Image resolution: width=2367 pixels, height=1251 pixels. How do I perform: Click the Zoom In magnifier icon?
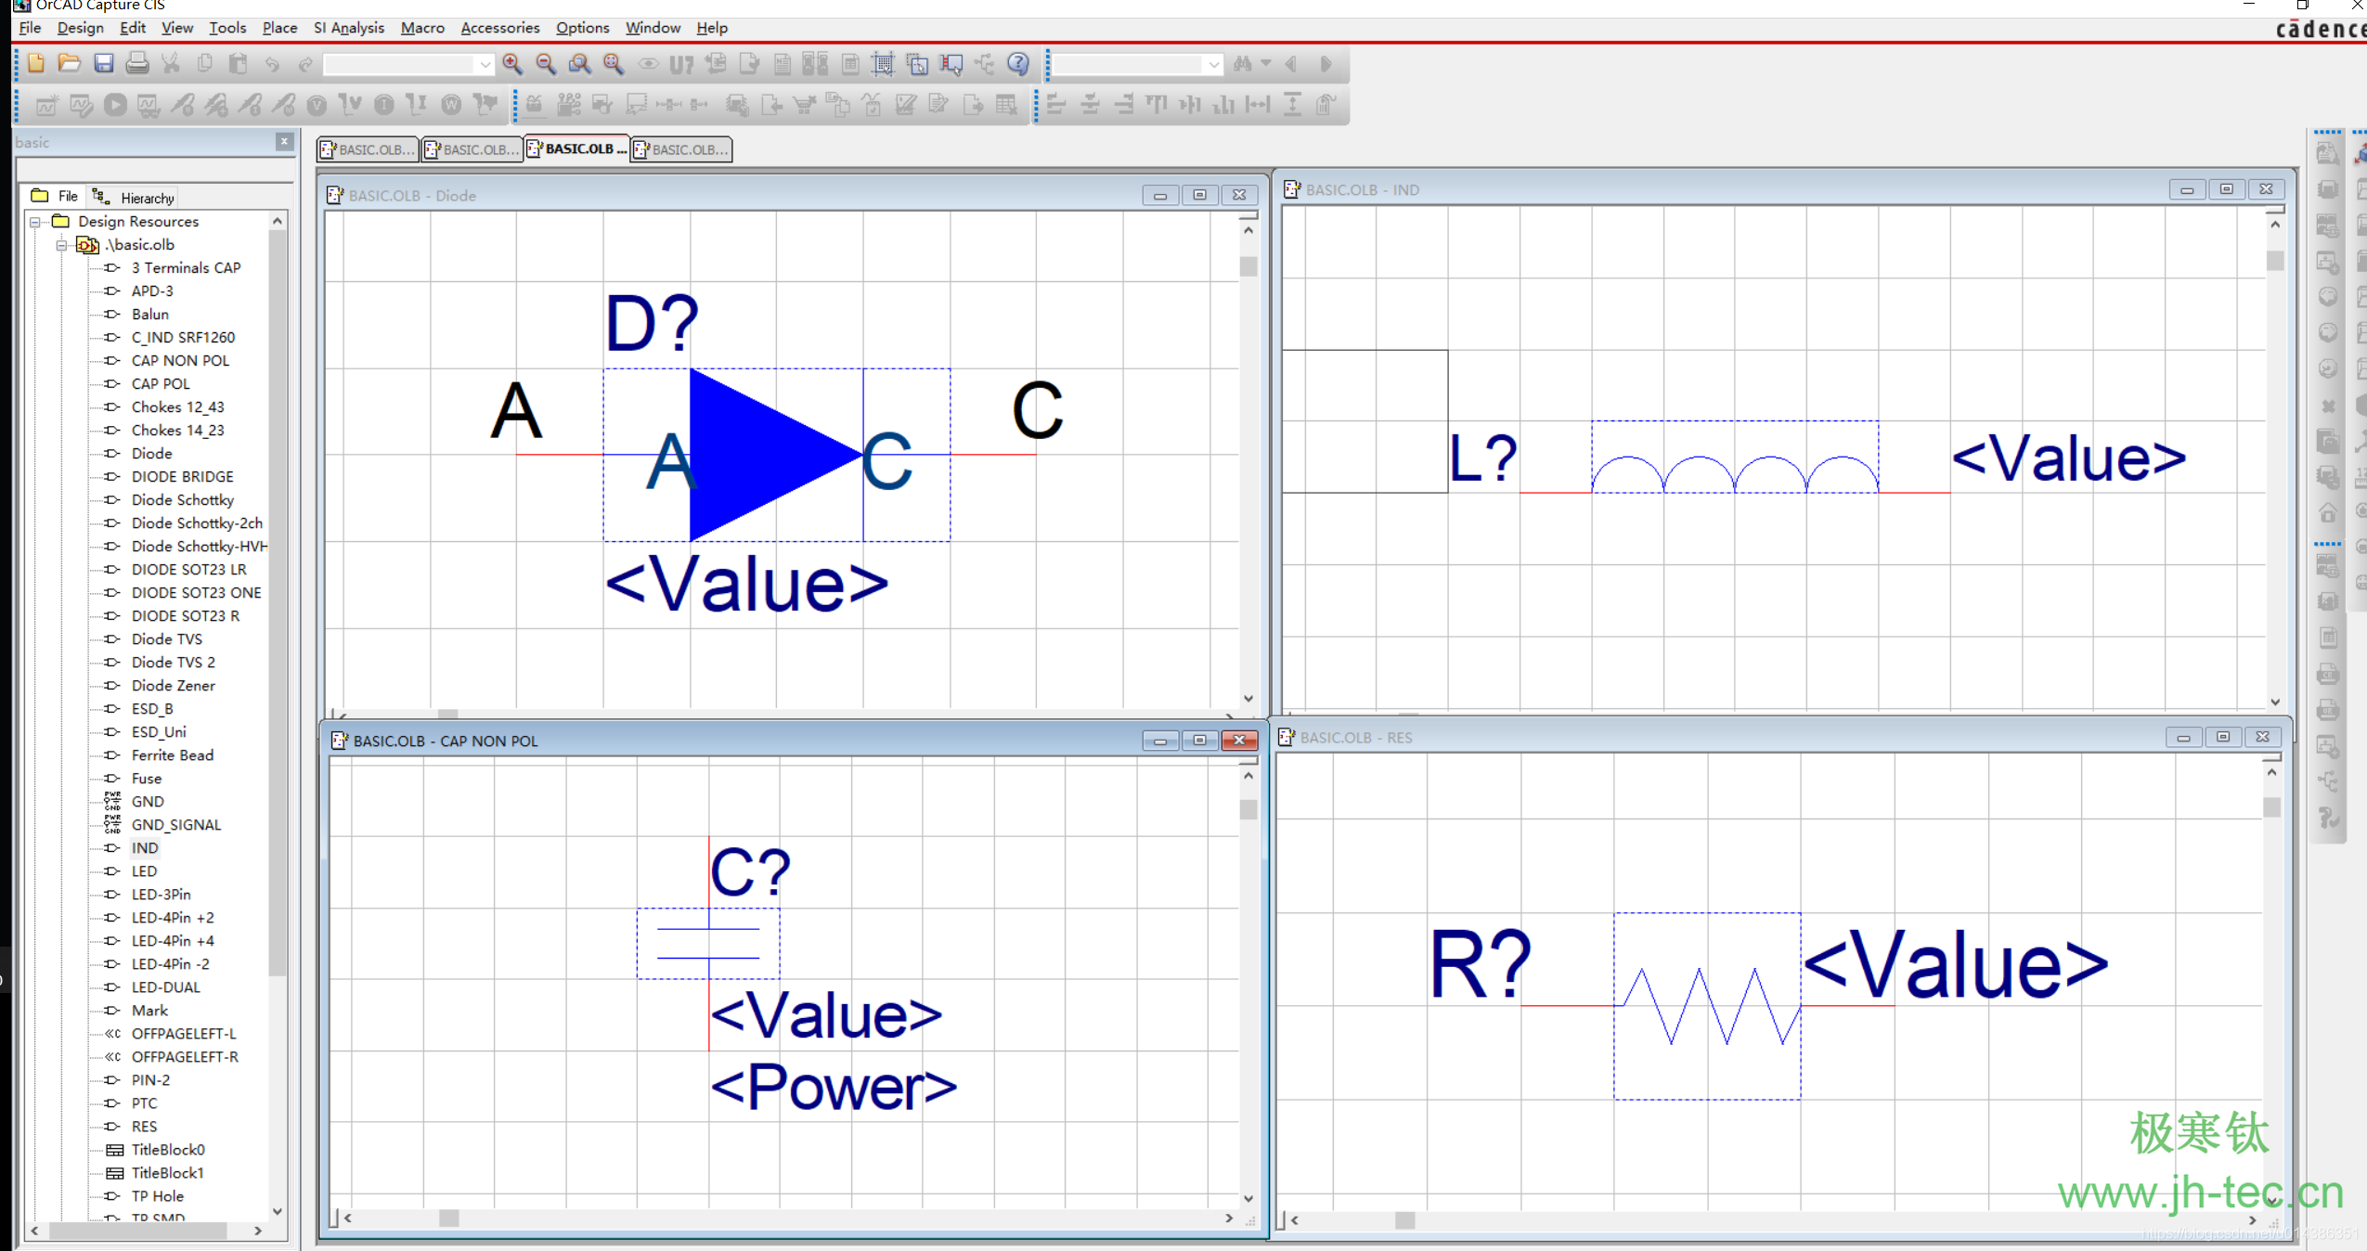pos(511,63)
